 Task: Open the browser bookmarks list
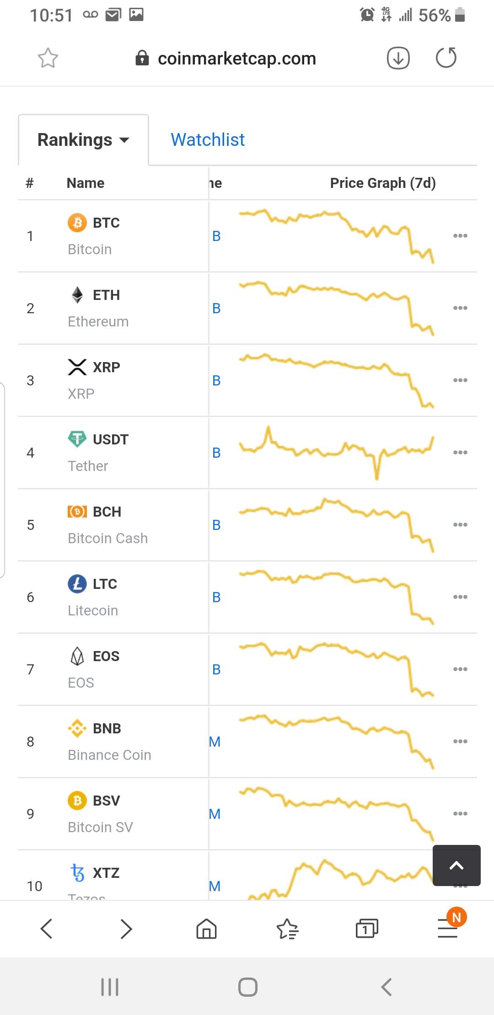pyautogui.click(x=287, y=929)
